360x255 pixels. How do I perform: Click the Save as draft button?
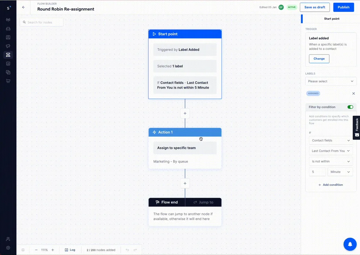point(315,7)
